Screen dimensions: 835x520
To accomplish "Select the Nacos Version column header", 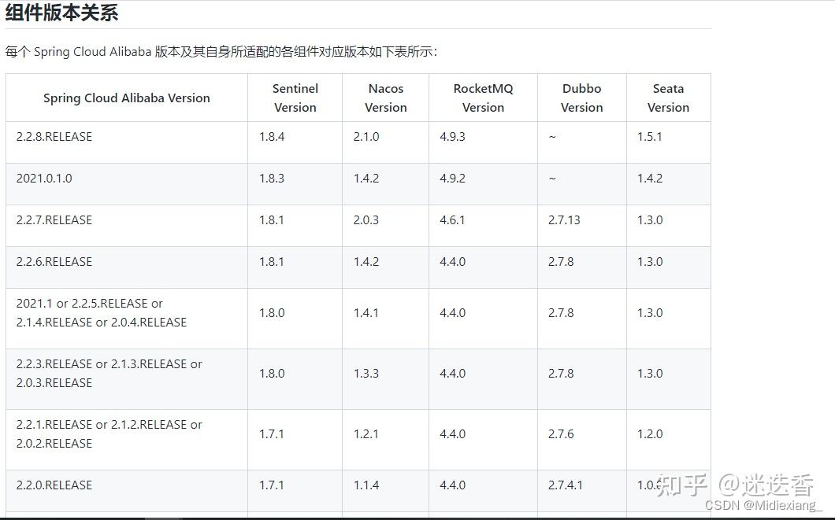I will pyautogui.click(x=386, y=98).
